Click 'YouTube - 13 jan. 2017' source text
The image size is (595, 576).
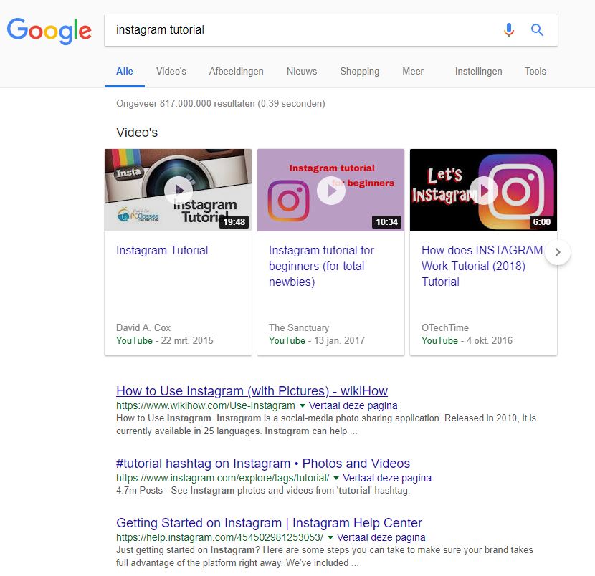[x=317, y=340]
